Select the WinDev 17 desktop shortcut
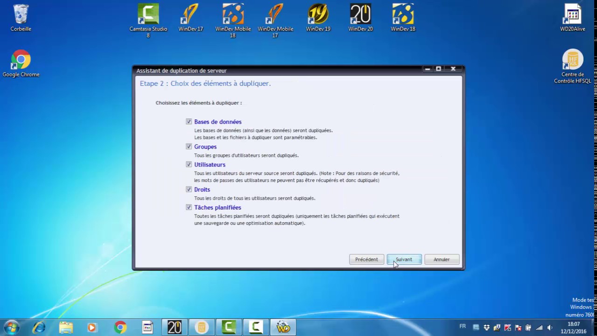Screen dimensions: 597x336 coord(191,18)
